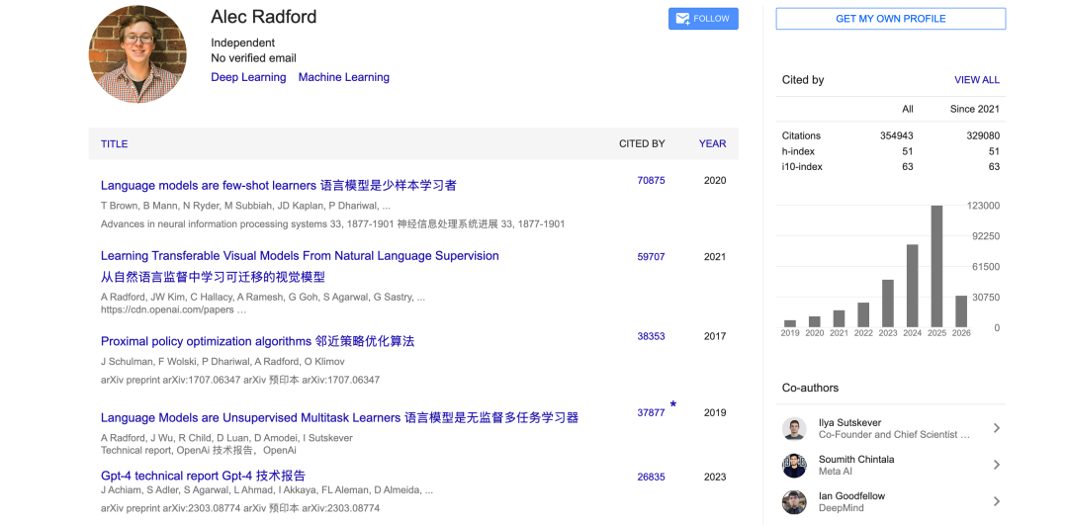Open the Machine Learning interest tag
The image size is (1068, 525).
coord(343,77)
